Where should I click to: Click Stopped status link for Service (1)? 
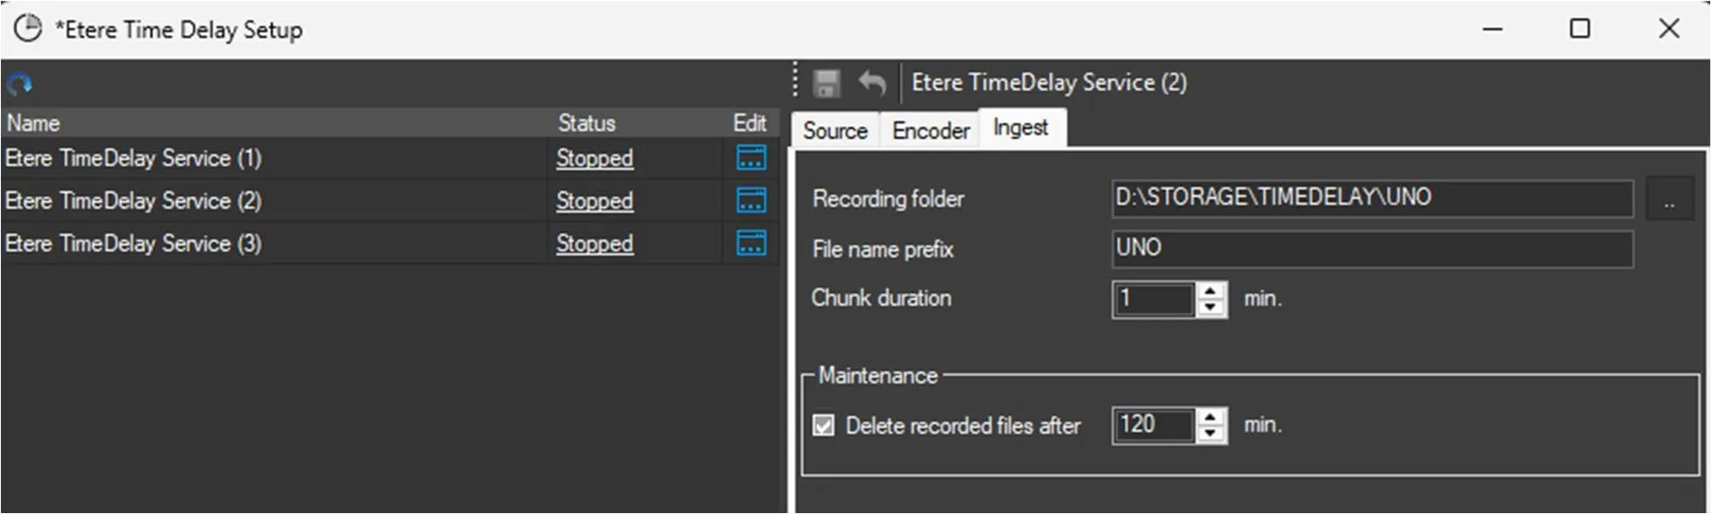pos(594,158)
